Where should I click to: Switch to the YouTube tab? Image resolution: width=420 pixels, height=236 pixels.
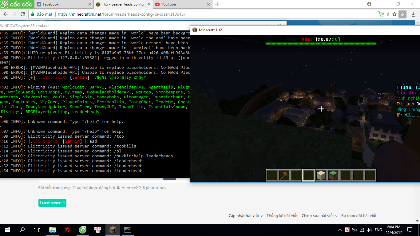(182, 4)
